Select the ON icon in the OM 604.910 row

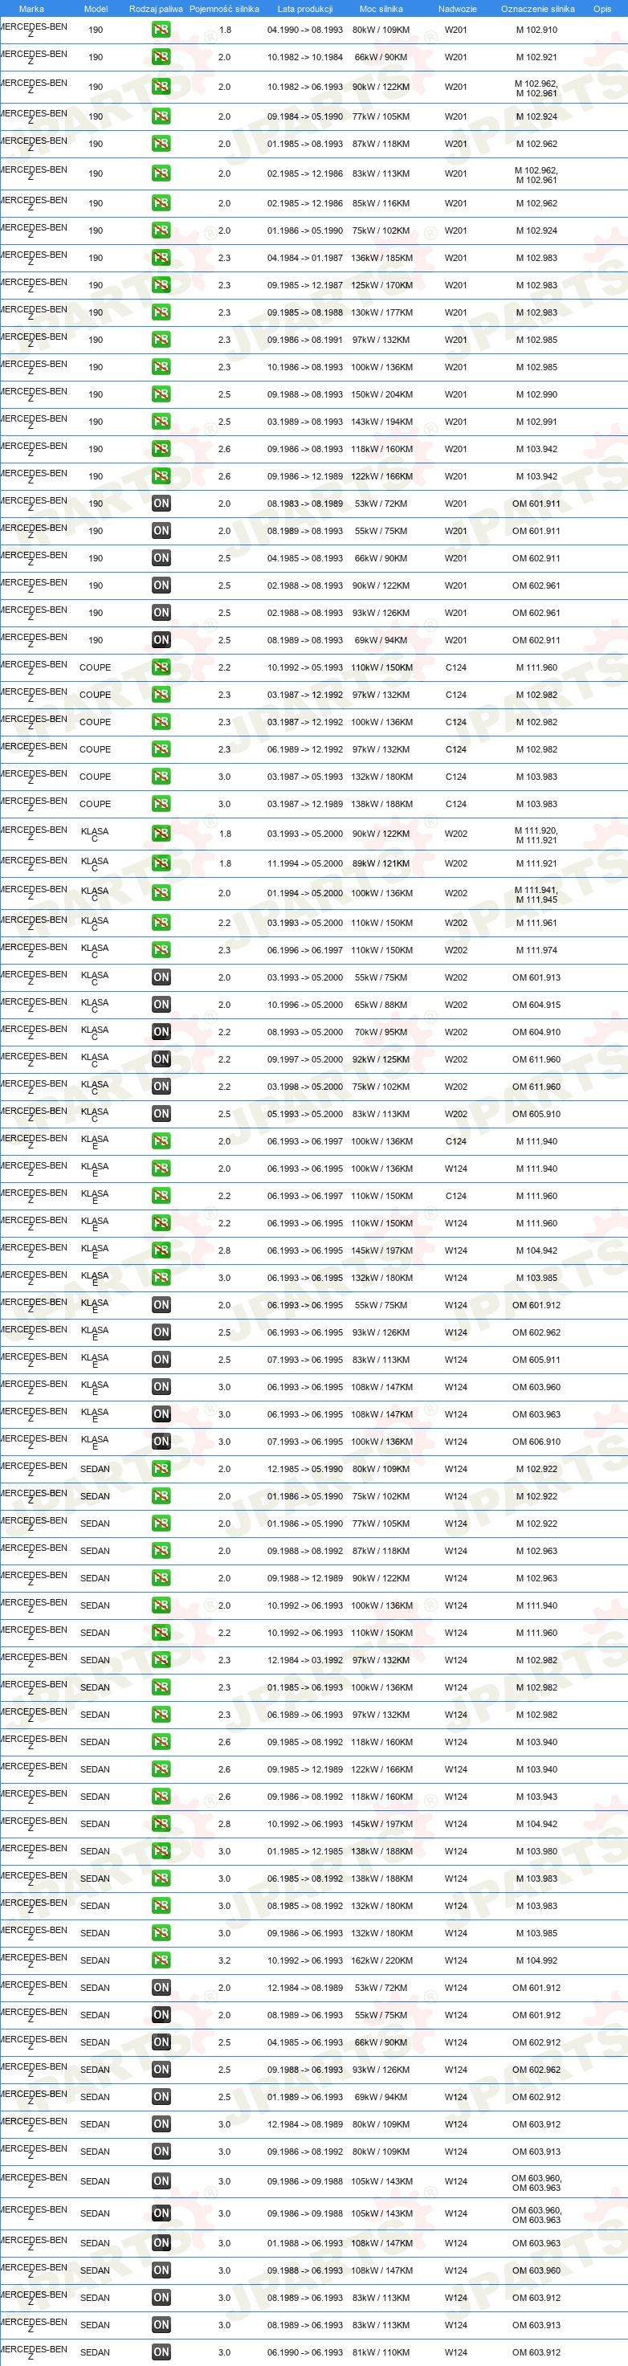click(161, 1032)
